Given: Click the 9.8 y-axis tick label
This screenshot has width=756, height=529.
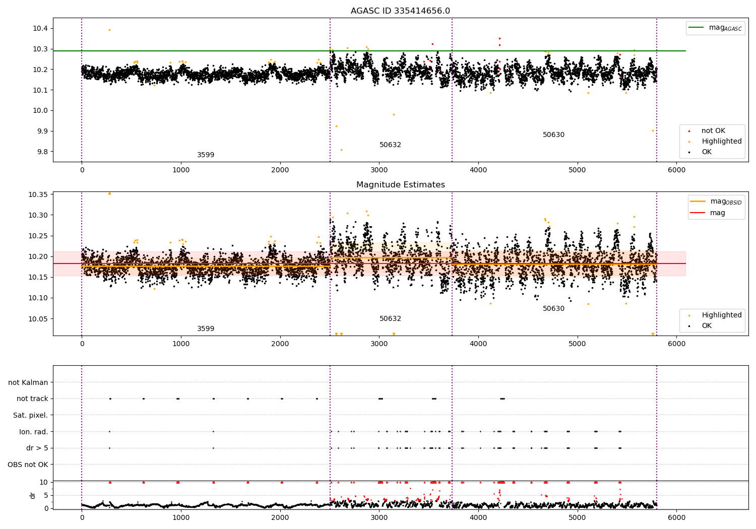Looking at the screenshot, I should tap(42, 152).
